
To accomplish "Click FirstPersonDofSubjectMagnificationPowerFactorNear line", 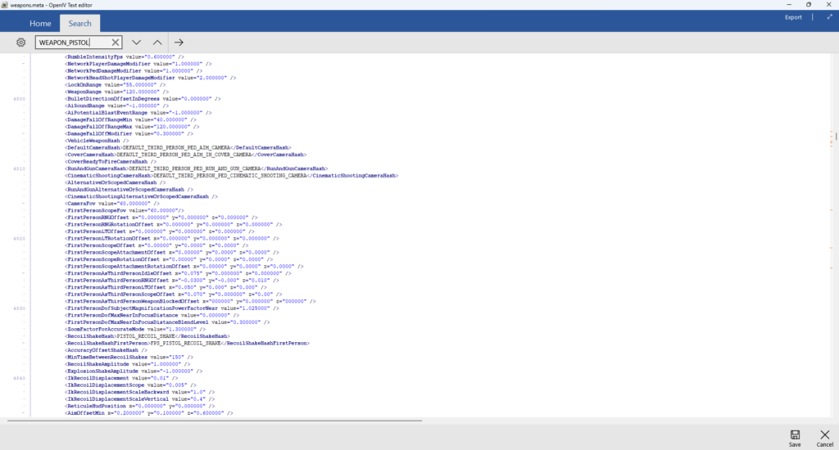I will 172,308.
